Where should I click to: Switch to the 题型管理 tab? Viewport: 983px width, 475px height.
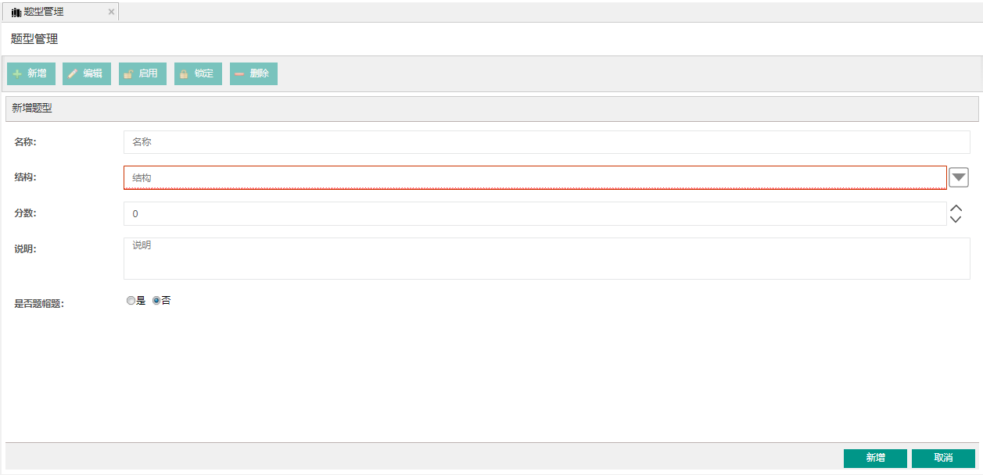[44, 12]
